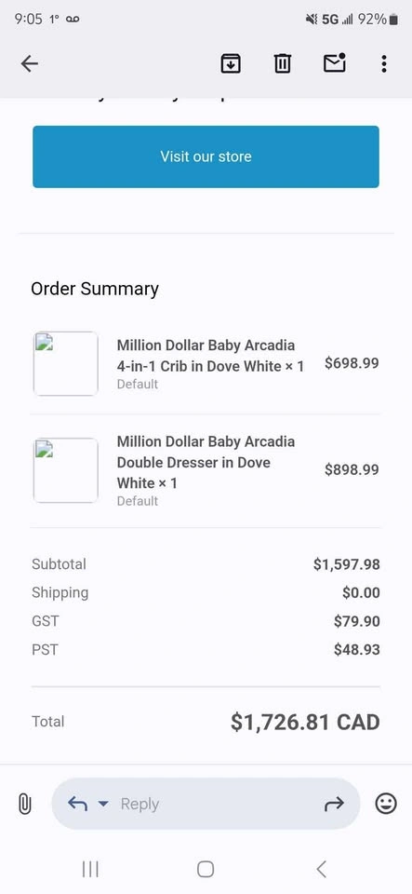Image resolution: width=412 pixels, height=894 pixels.
Task: Delete this email with the trash icon
Action: click(x=282, y=63)
